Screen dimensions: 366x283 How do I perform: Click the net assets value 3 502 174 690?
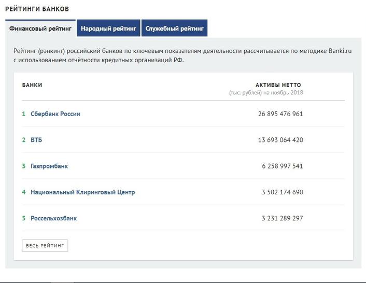(x=283, y=192)
